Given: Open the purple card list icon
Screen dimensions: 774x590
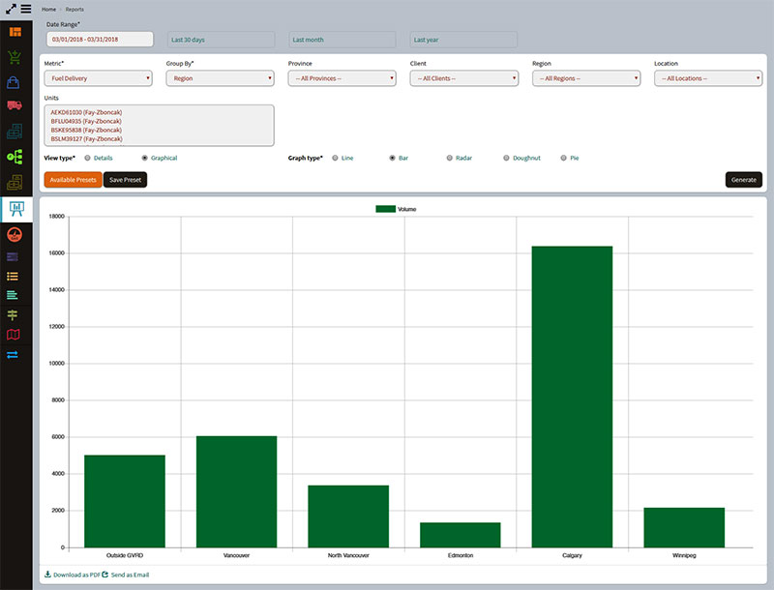Looking at the screenshot, I should pos(13,256).
